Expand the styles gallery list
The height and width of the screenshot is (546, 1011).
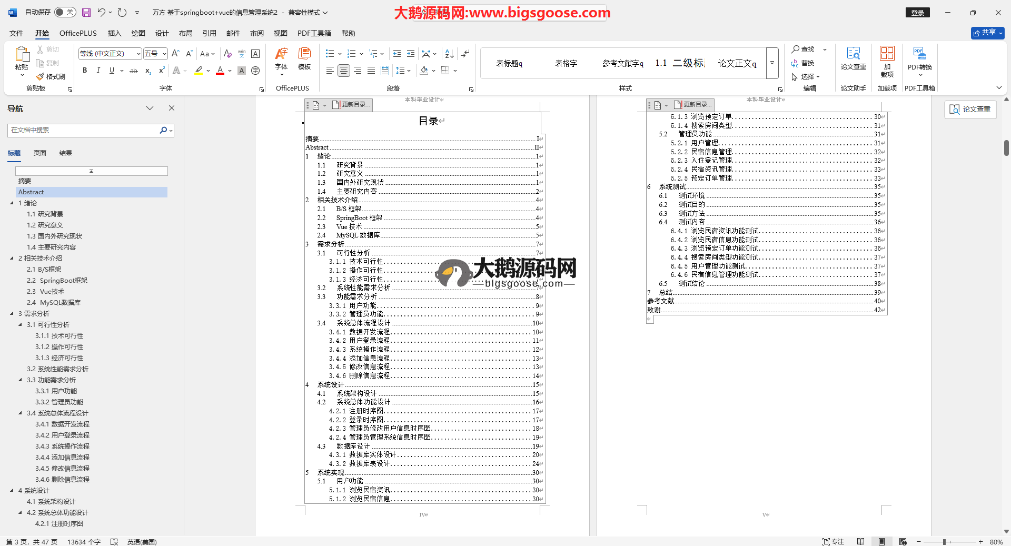(x=772, y=63)
